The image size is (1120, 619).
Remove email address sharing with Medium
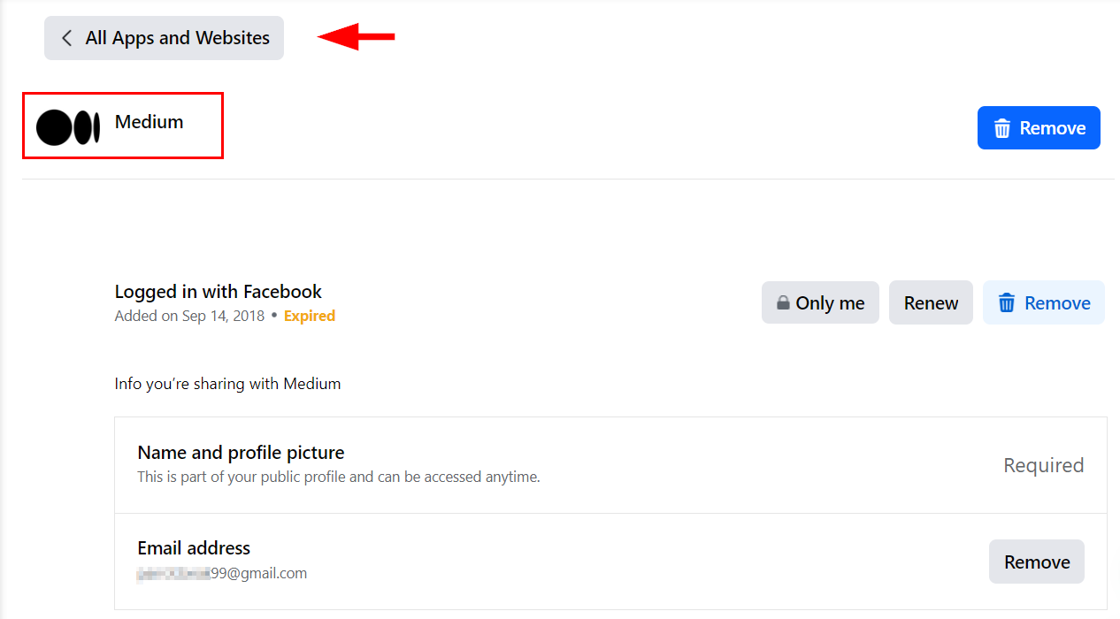(x=1036, y=561)
